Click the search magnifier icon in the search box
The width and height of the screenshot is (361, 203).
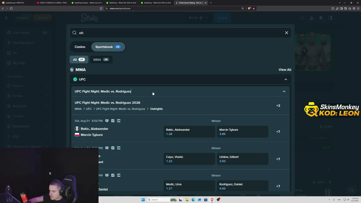pos(74,33)
